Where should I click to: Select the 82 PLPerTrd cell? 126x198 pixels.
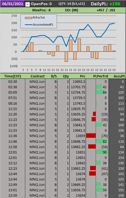pos(97,141)
